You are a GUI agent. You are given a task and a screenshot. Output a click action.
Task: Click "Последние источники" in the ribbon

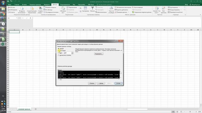pos(51,12)
